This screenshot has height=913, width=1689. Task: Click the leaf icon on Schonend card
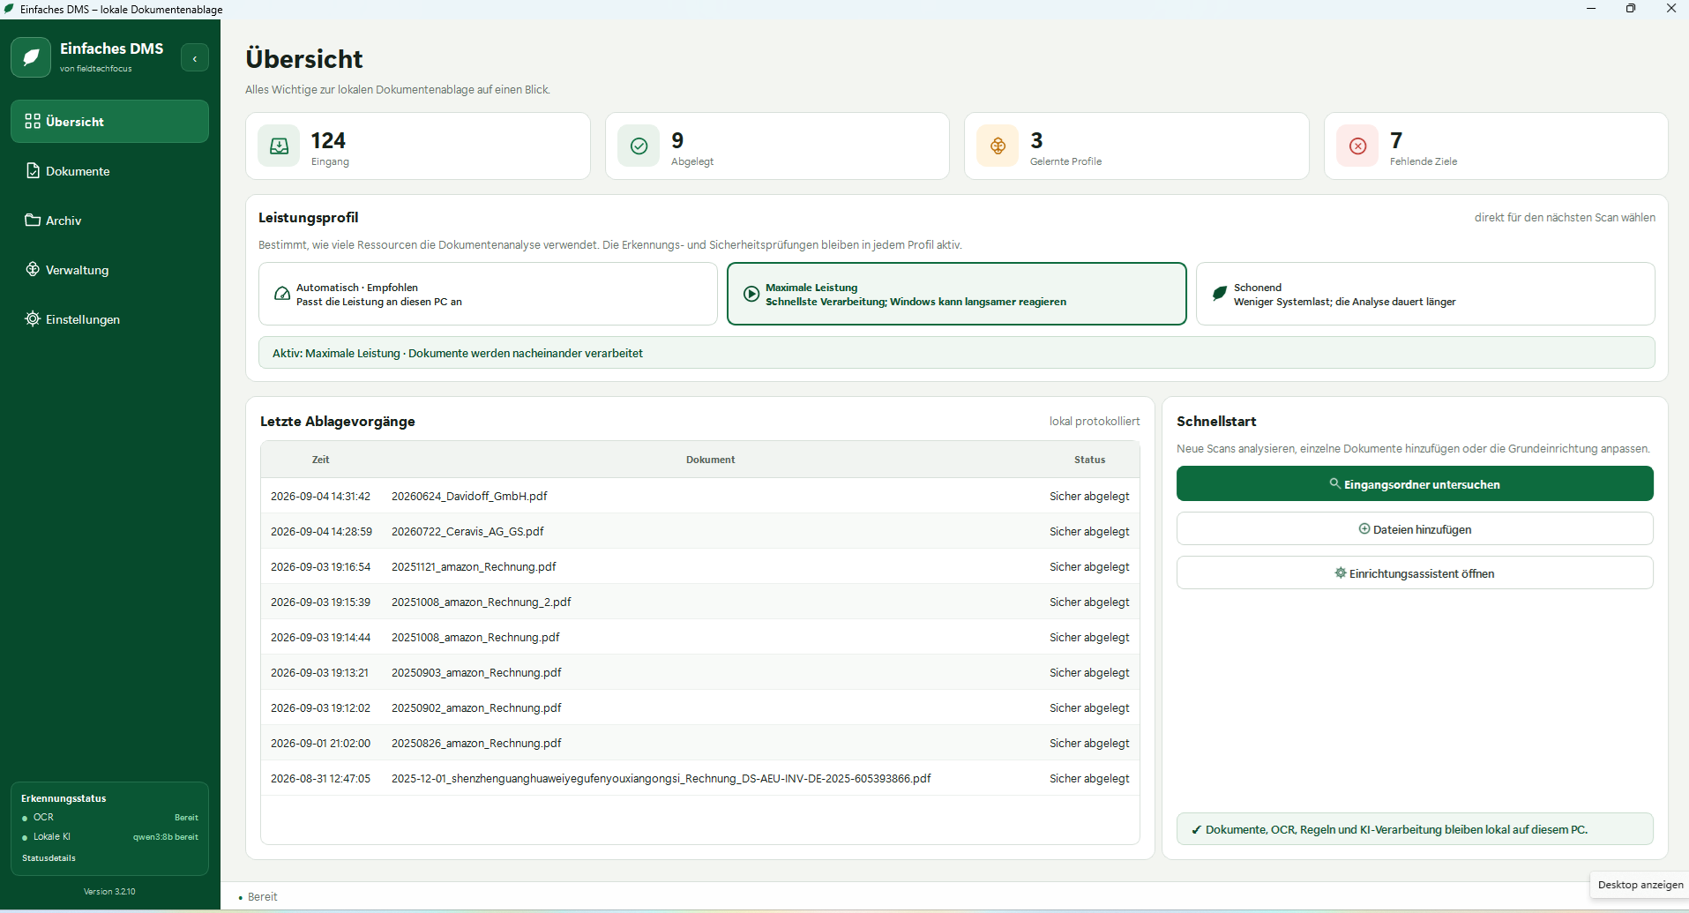point(1220,294)
